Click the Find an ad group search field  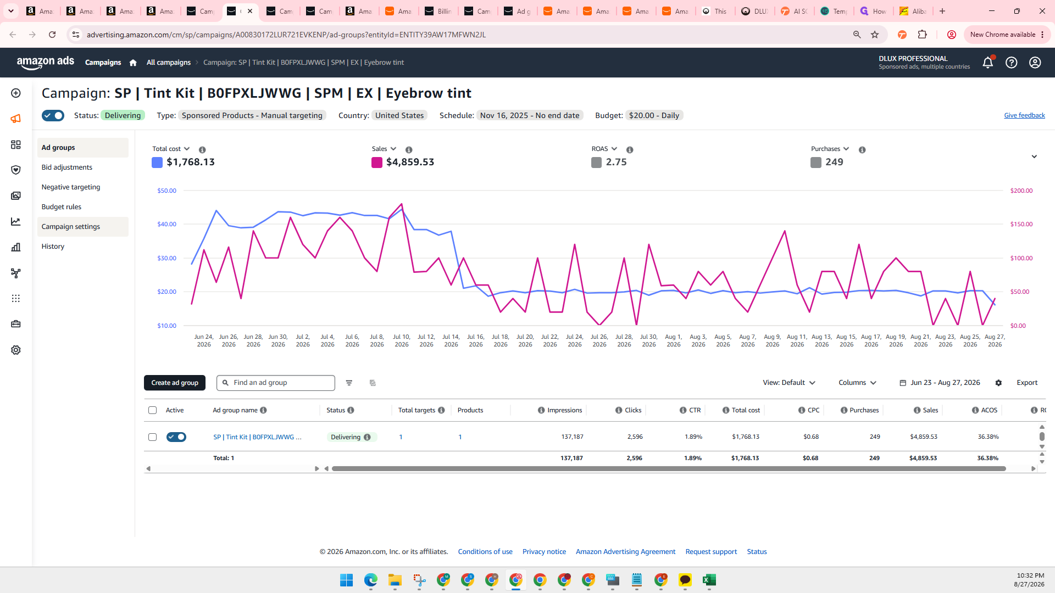click(x=276, y=383)
